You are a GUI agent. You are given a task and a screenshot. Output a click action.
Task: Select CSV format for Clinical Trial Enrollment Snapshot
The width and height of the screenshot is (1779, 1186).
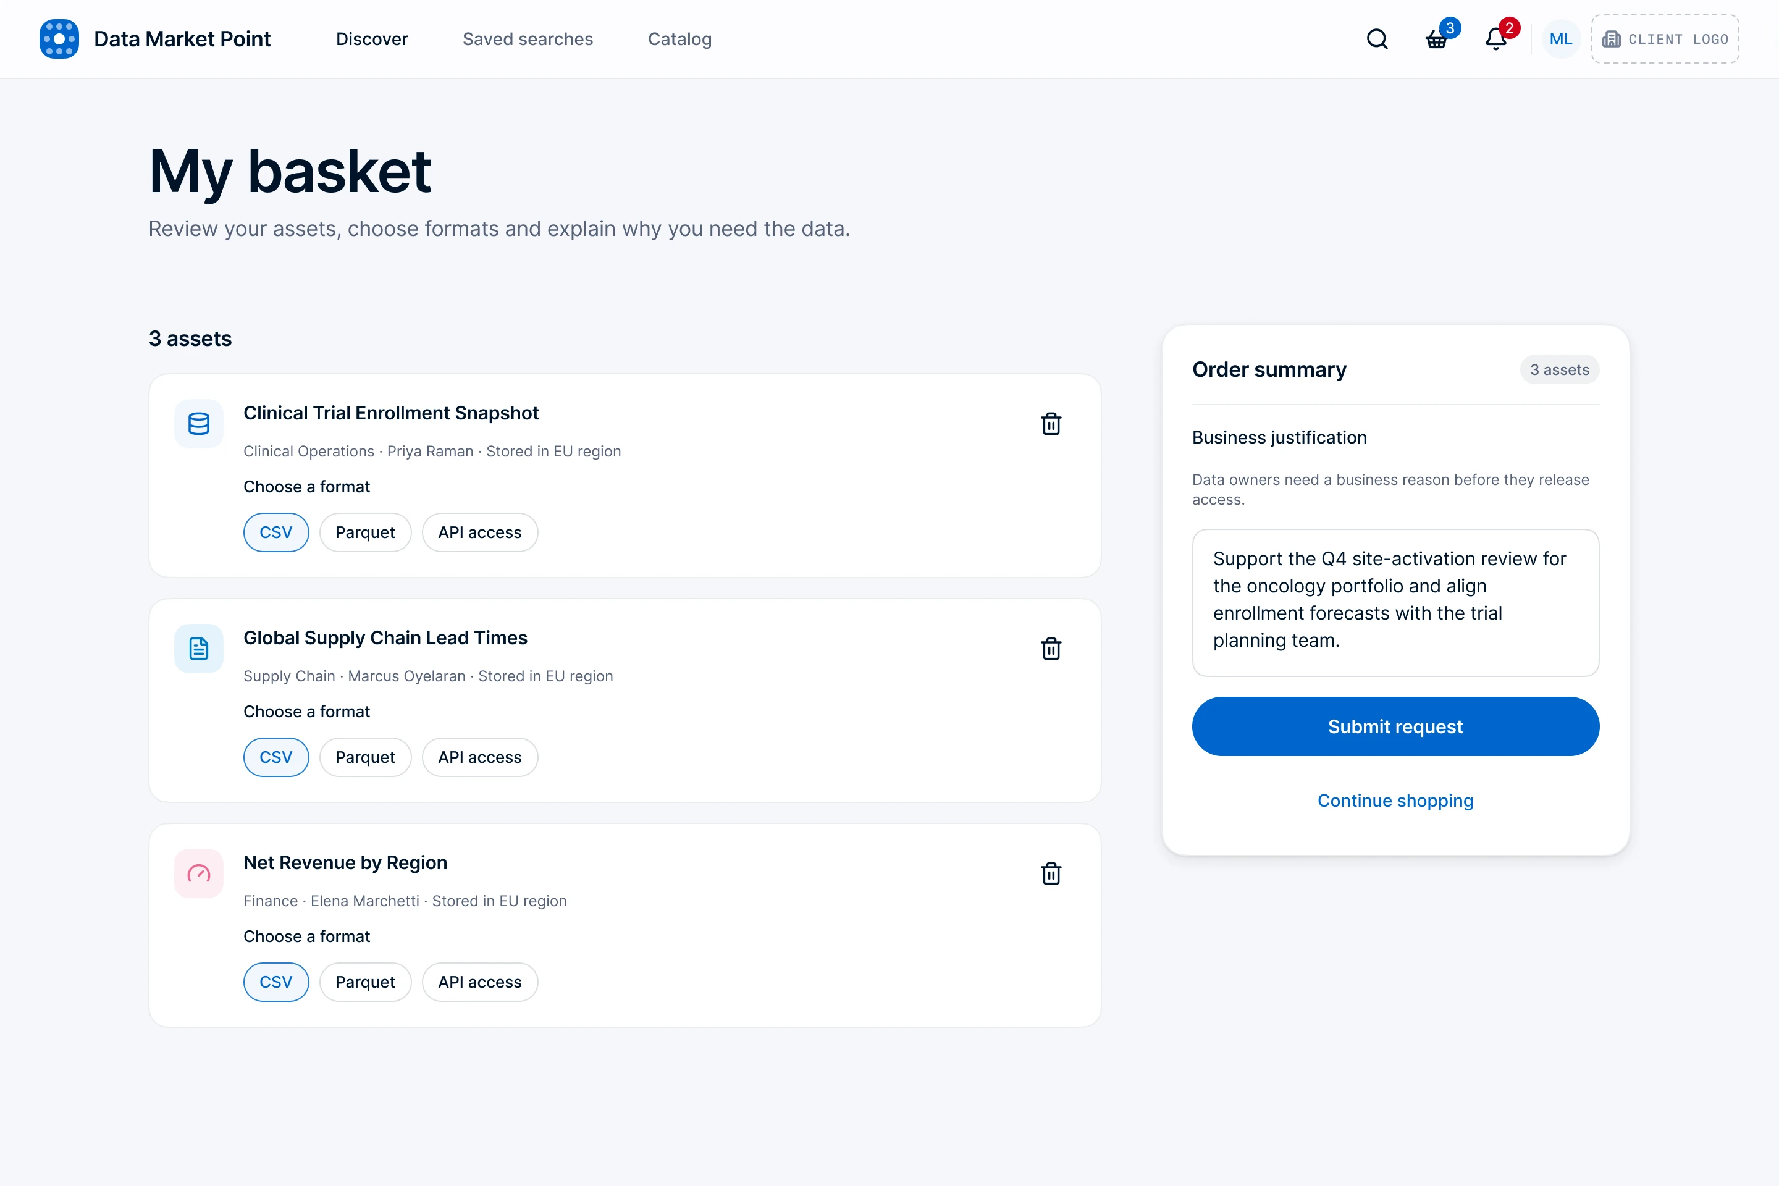coord(276,532)
